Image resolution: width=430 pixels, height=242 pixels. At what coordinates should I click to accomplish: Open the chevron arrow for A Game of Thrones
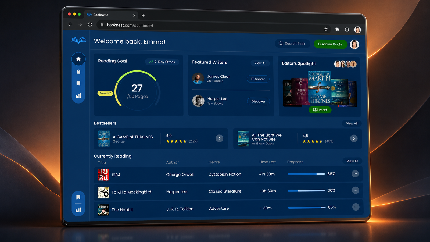219,138
